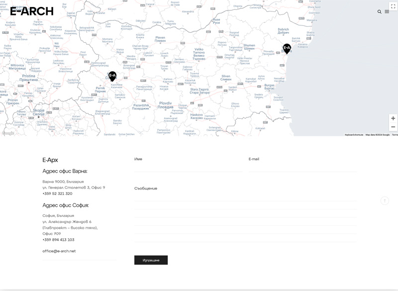398x291 pixels.
Task: Toggle fullscreen map view
Action: [x=393, y=6]
